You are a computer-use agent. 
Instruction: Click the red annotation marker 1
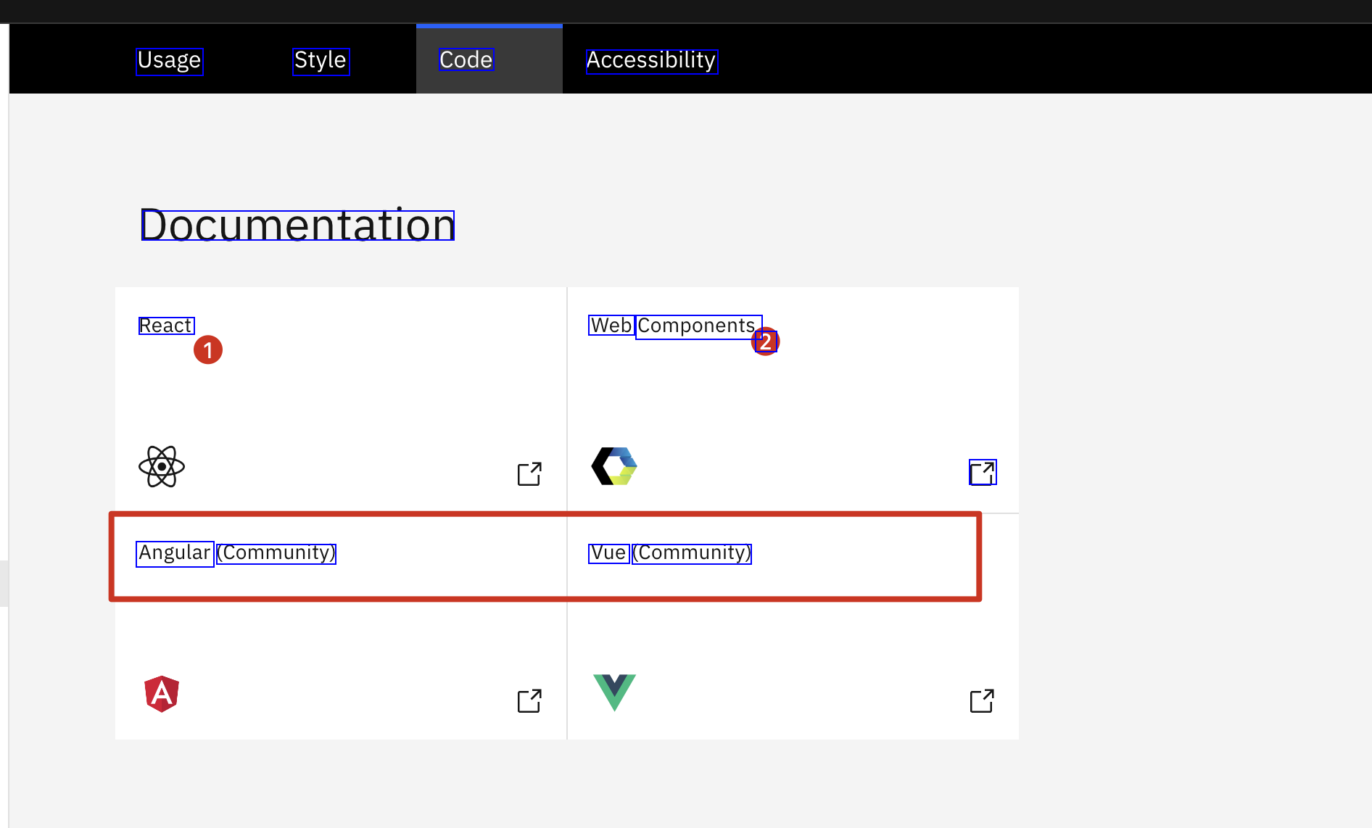pyautogui.click(x=208, y=350)
